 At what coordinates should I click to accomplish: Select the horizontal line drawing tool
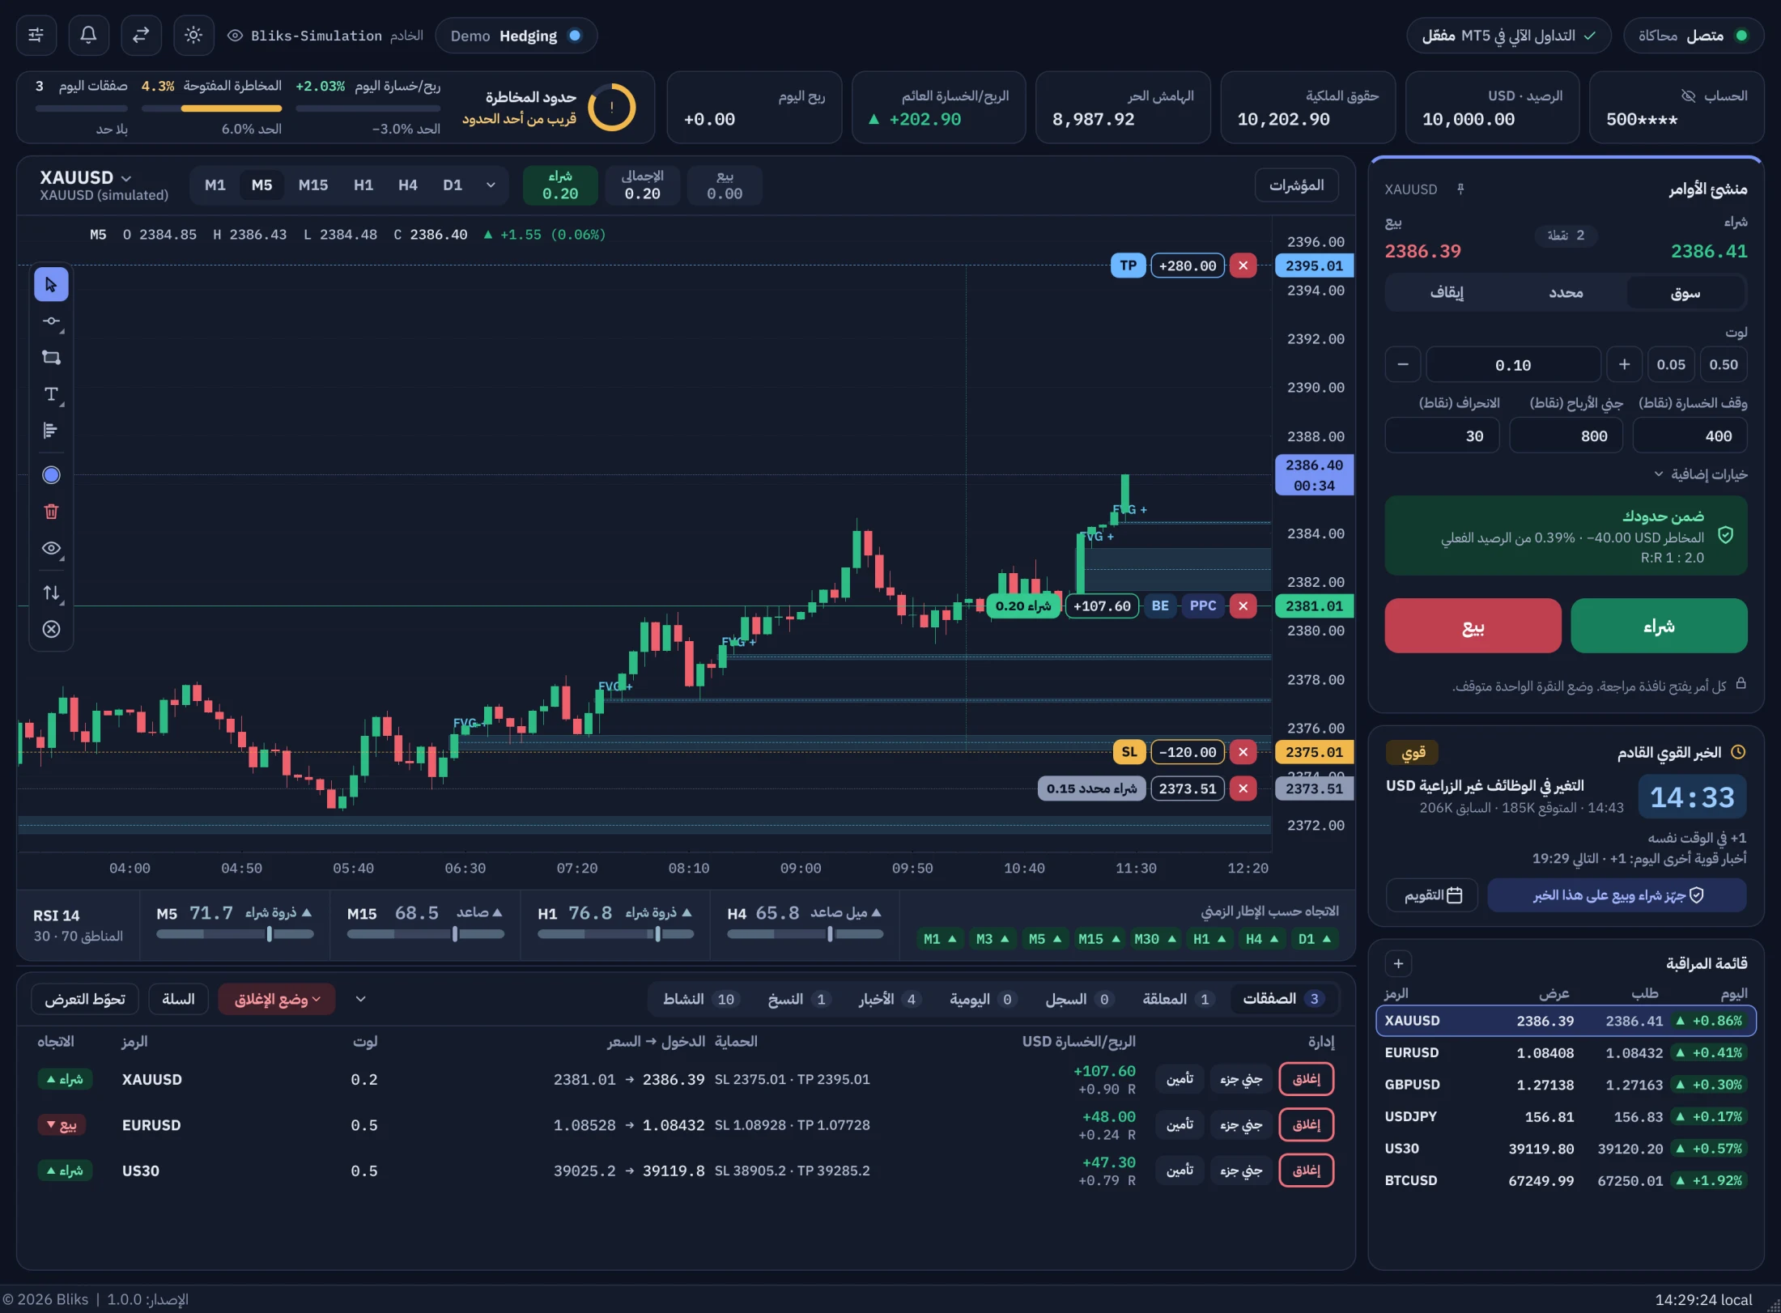click(51, 321)
